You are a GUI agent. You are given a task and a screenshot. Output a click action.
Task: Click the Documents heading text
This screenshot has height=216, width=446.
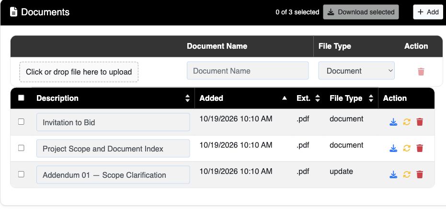pos(45,12)
